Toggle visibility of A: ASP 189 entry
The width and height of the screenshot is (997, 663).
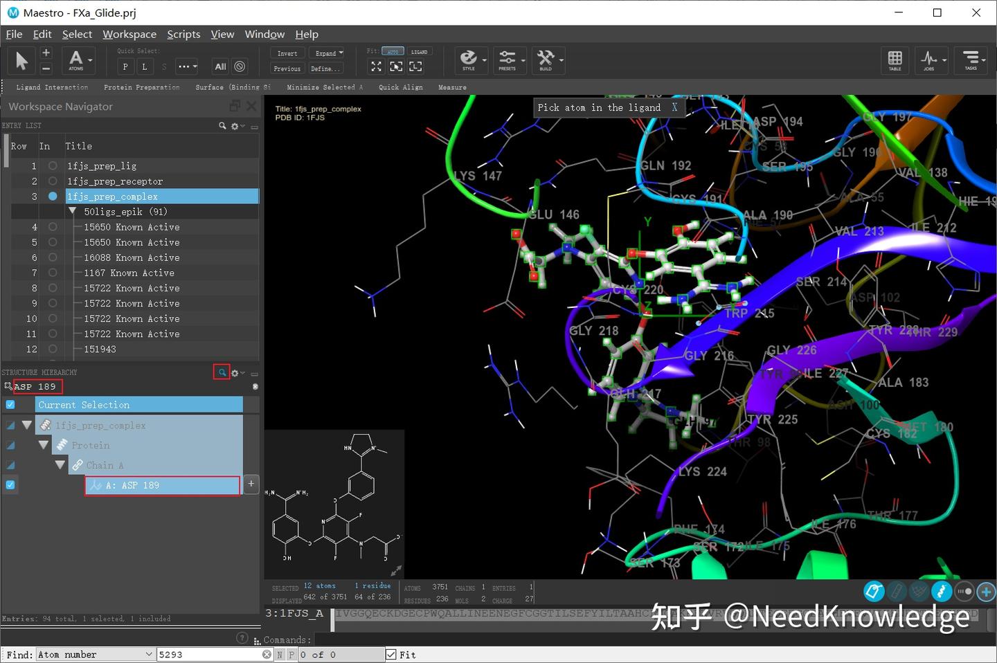(10, 485)
